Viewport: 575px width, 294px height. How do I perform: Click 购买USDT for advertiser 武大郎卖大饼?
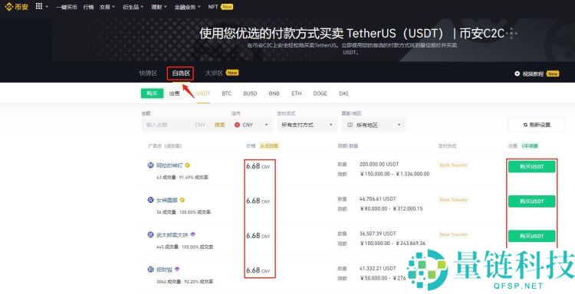pos(532,236)
